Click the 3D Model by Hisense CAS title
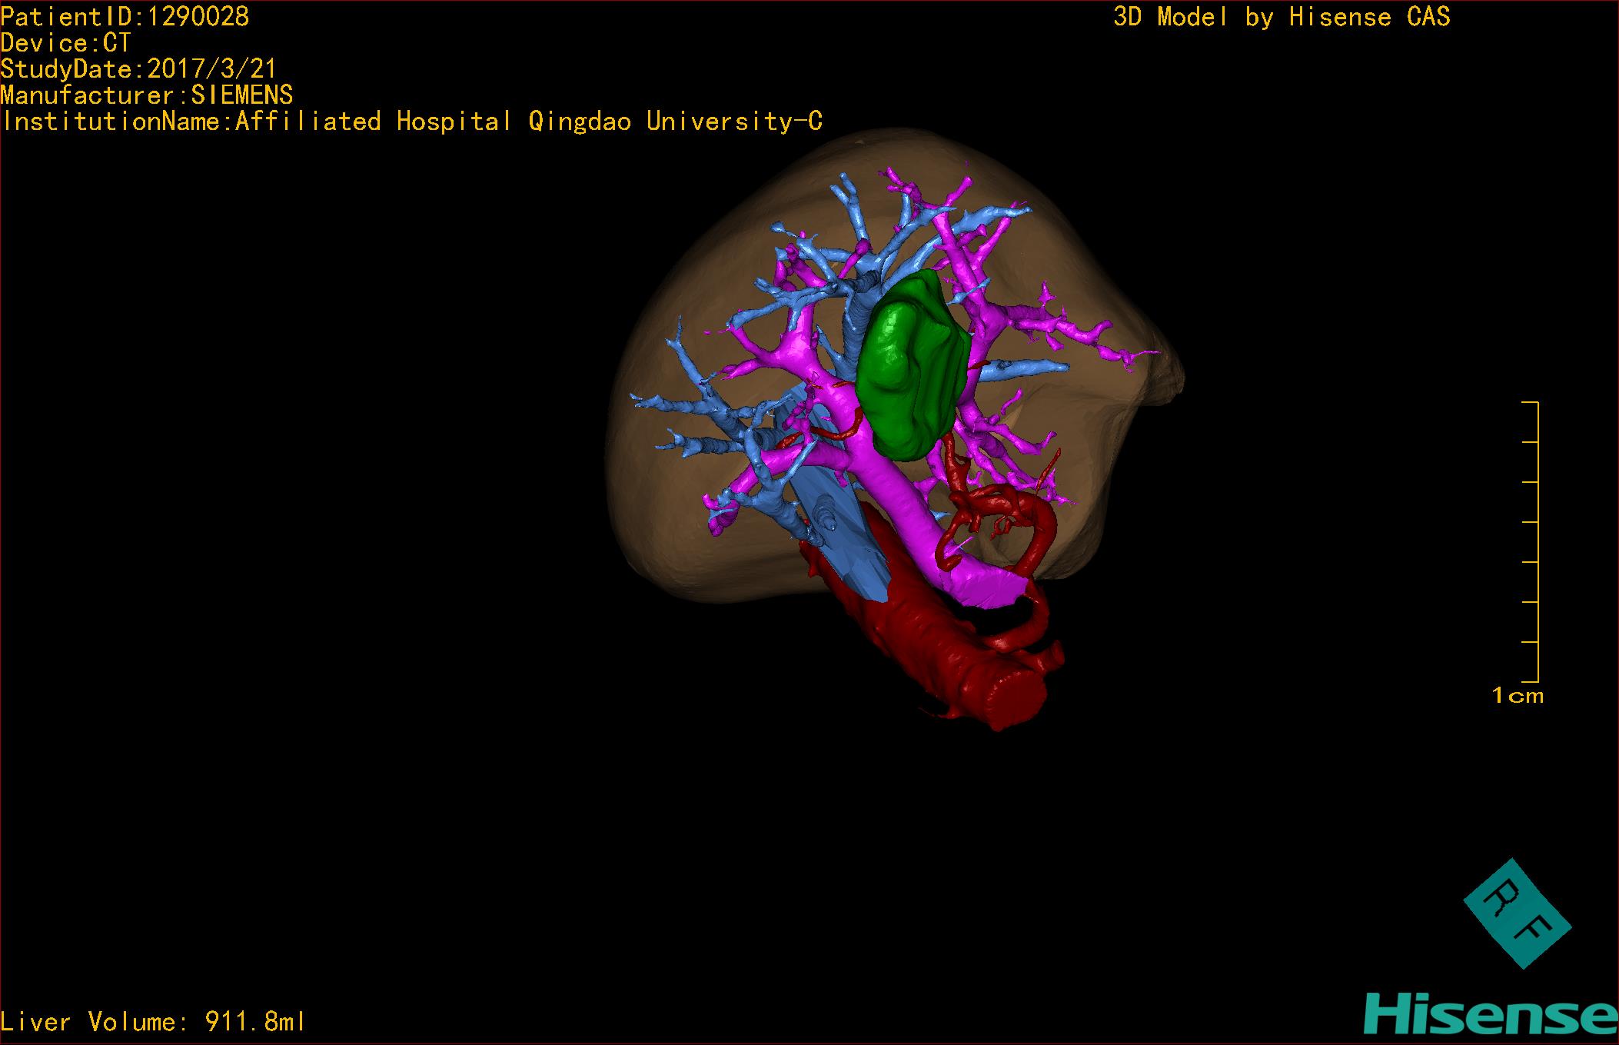Screen dimensions: 1619x1045 tap(1281, 17)
